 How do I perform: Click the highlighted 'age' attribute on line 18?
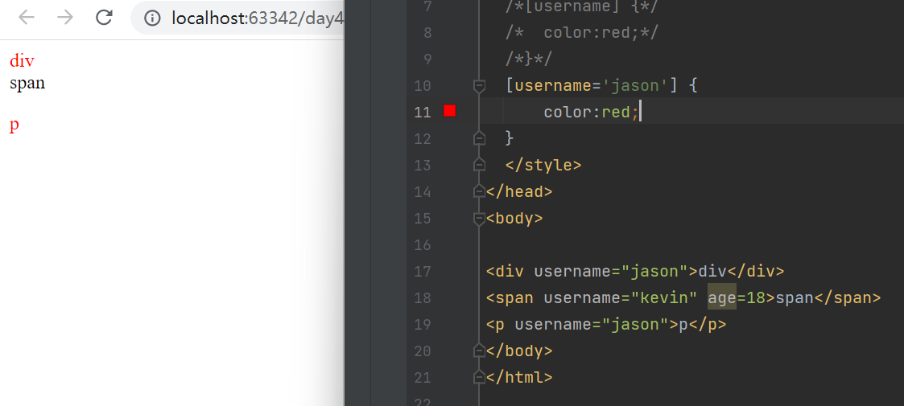pos(722,297)
